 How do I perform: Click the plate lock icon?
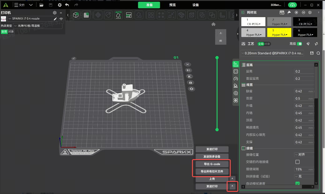coord(190,83)
